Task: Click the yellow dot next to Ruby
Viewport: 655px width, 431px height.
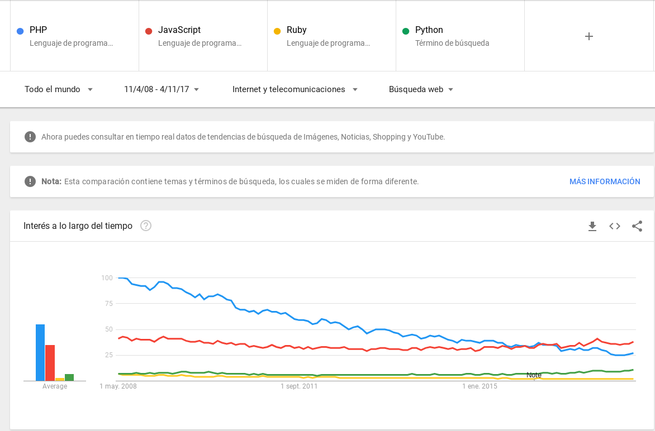Action: coord(277,31)
